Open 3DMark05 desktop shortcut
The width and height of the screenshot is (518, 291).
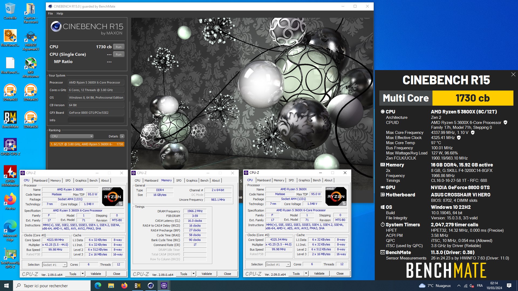[30, 92]
